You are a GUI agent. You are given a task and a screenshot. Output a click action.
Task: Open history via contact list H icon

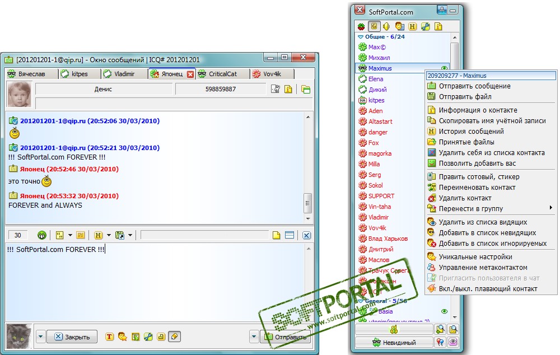413,26
